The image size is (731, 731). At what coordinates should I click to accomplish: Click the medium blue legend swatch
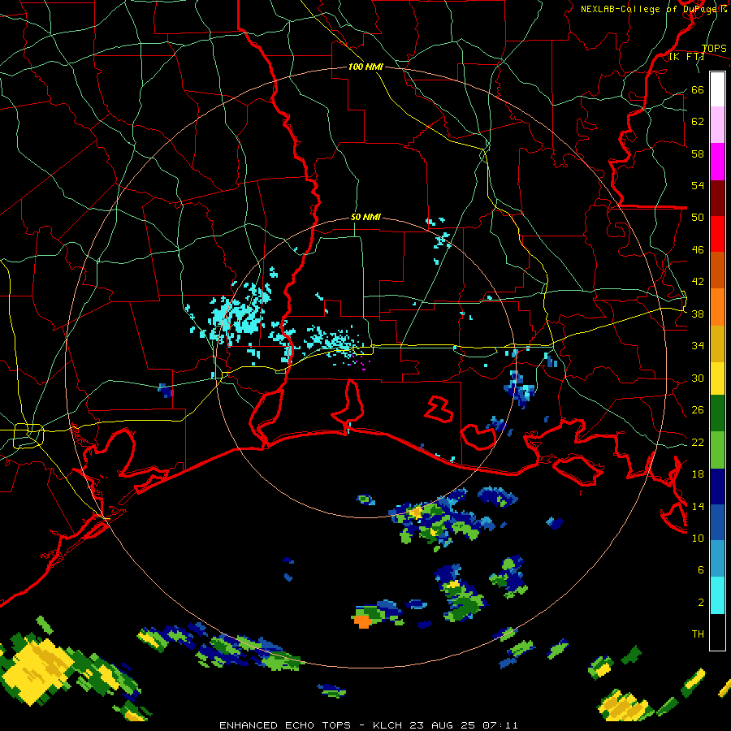(x=717, y=522)
